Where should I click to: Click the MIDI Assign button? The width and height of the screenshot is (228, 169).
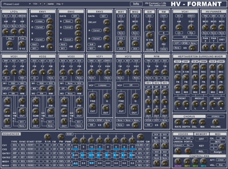(218, 152)
